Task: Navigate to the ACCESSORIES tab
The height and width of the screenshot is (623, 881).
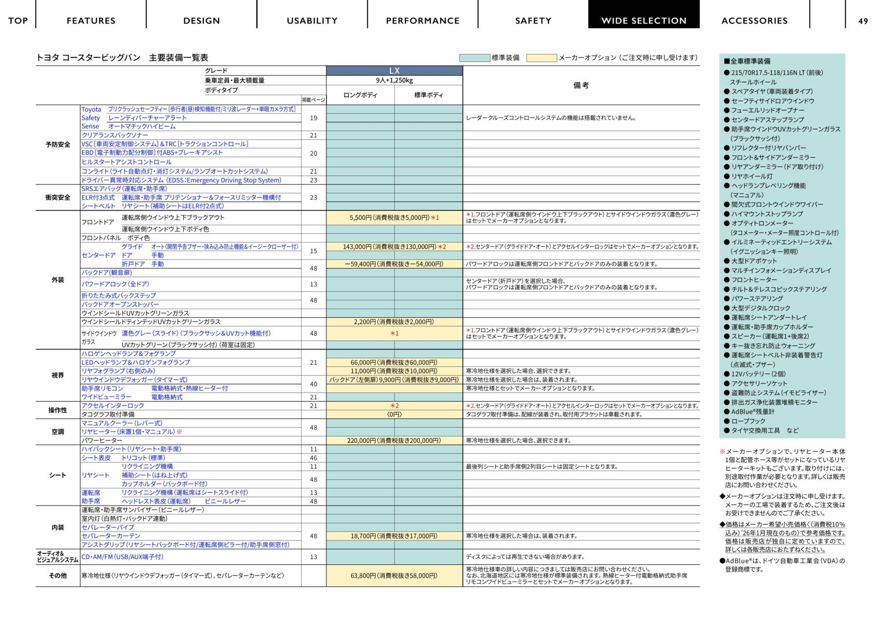Action: tap(754, 21)
